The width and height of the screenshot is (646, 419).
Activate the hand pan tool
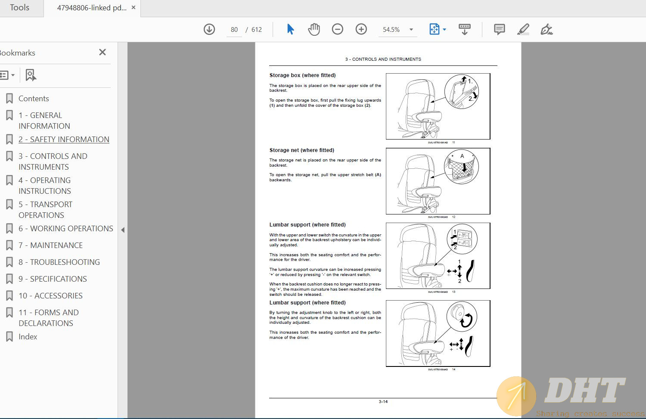[x=314, y=29]
